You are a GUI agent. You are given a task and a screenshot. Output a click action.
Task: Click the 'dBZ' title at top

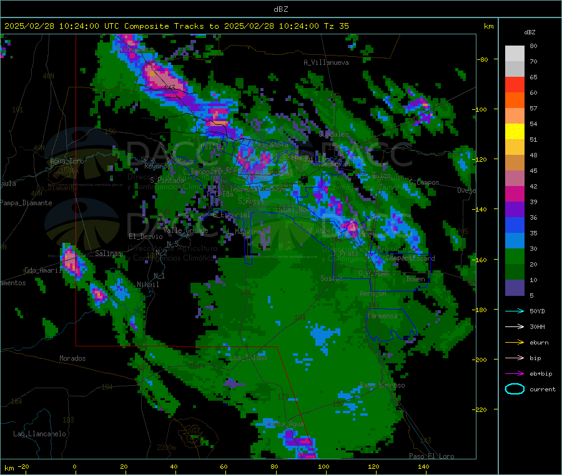pyautogui.click(x=280, y=9)
